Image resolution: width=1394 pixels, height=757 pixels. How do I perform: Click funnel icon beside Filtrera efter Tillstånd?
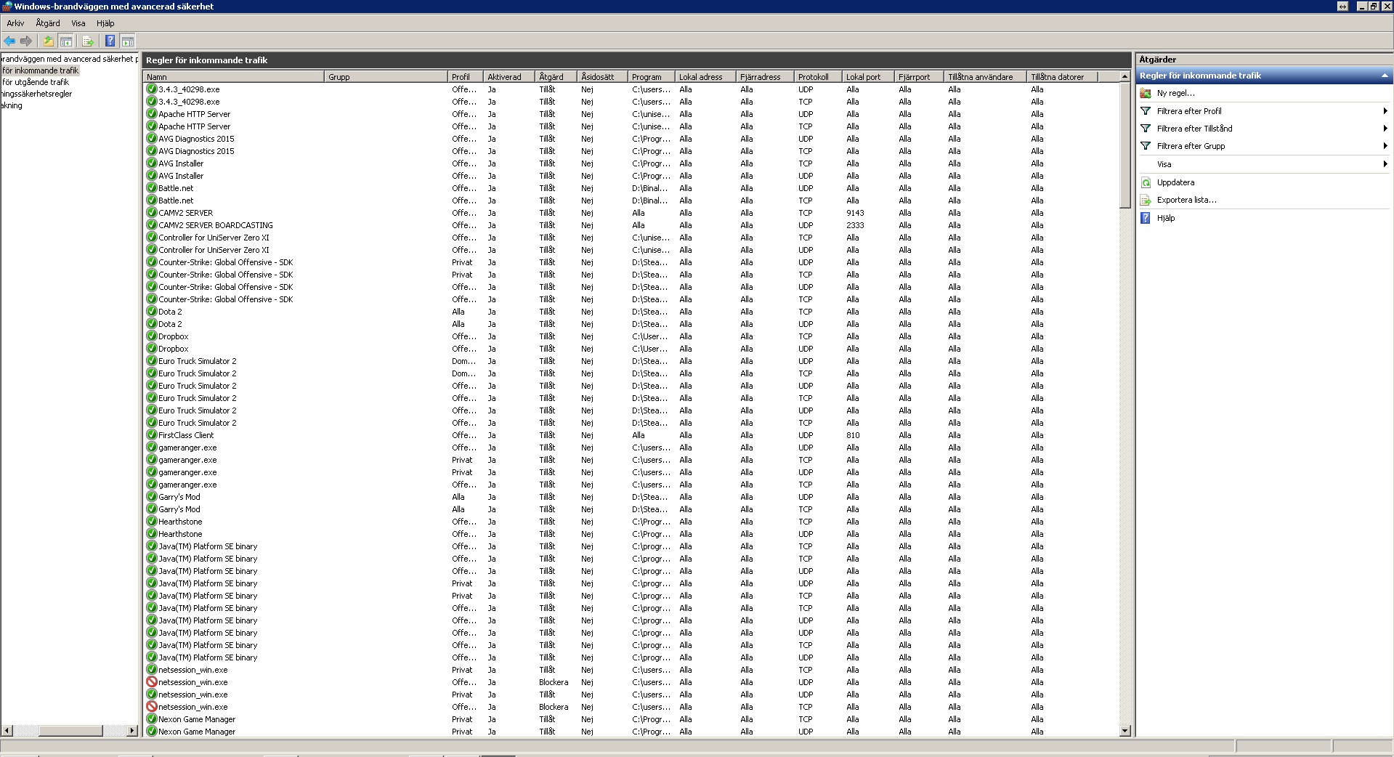pos(1146,129)
